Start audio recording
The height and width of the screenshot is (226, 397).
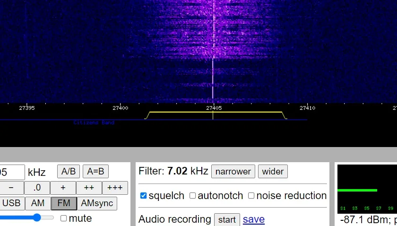pyautogui.click(x=227, y=219)
